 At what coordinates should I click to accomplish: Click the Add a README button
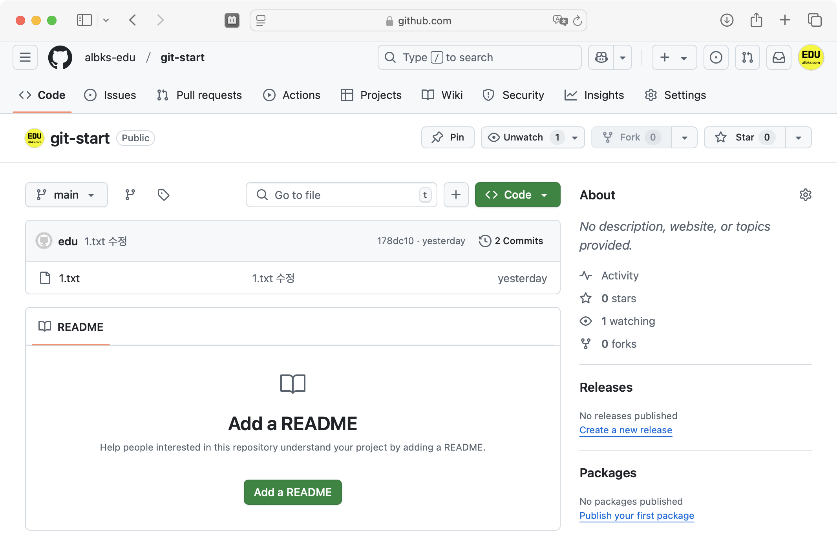tap(292, 492)
